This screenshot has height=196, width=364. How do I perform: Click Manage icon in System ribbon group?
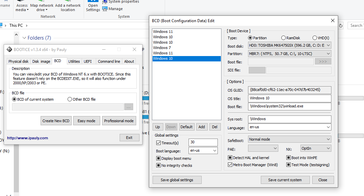(105, 9)
